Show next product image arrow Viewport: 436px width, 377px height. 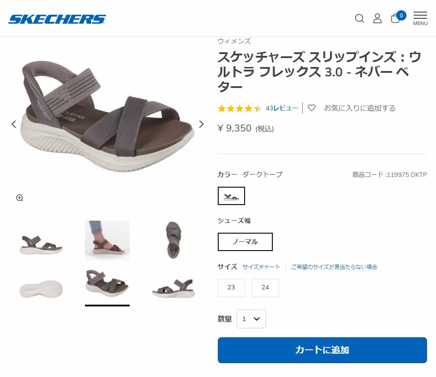coord(201,124)
